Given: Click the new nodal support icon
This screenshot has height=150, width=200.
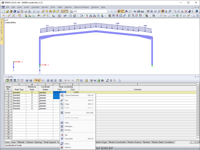Looking at the screenshot, I should tap(26, 16).
